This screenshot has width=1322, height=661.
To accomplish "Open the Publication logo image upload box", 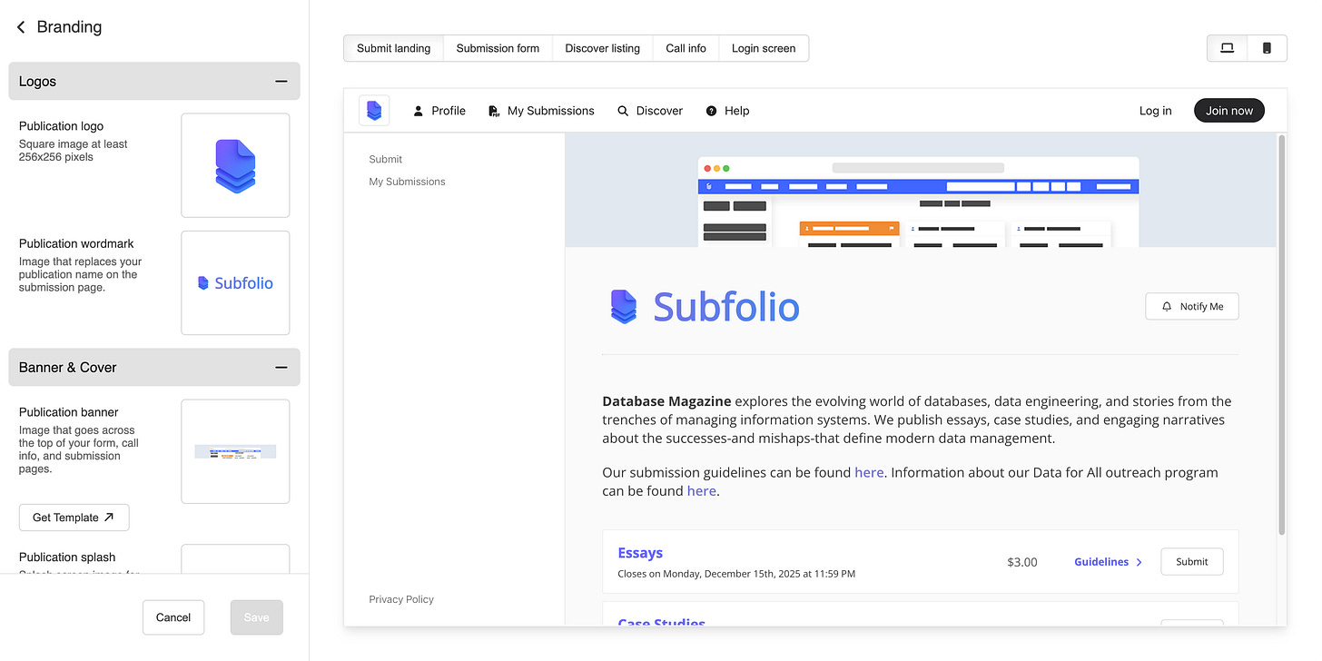I will (x=235, y=165).
